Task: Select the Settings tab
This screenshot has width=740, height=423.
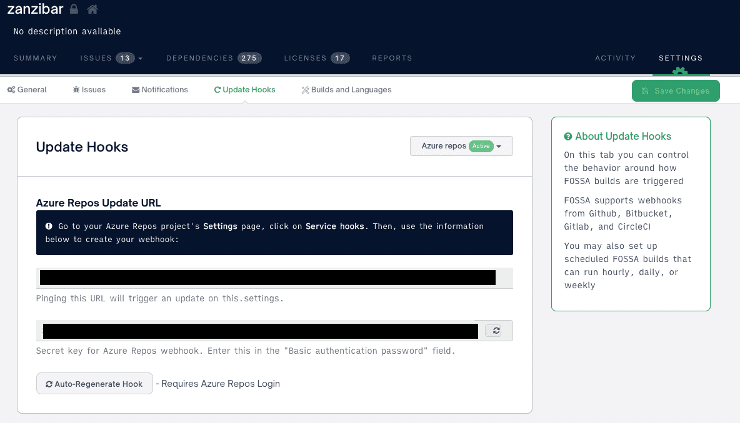Action: [x=681, y=58]
